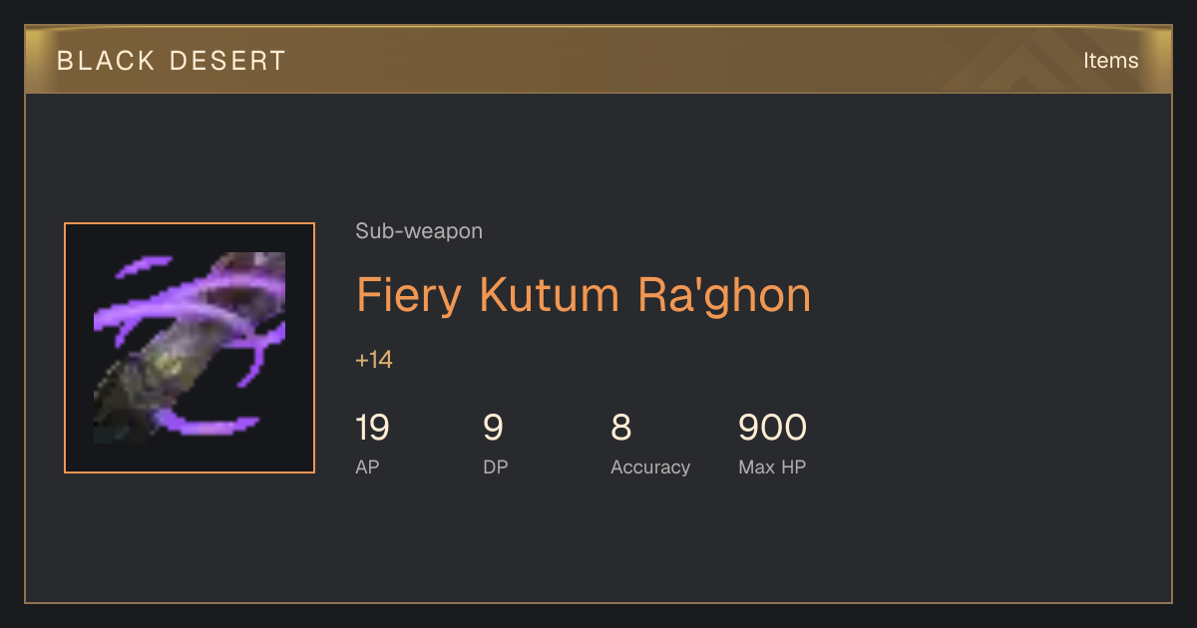This screenshot has width=1197, height=628.
Task: Select the Max HP value 900
Action: [772, 428]
